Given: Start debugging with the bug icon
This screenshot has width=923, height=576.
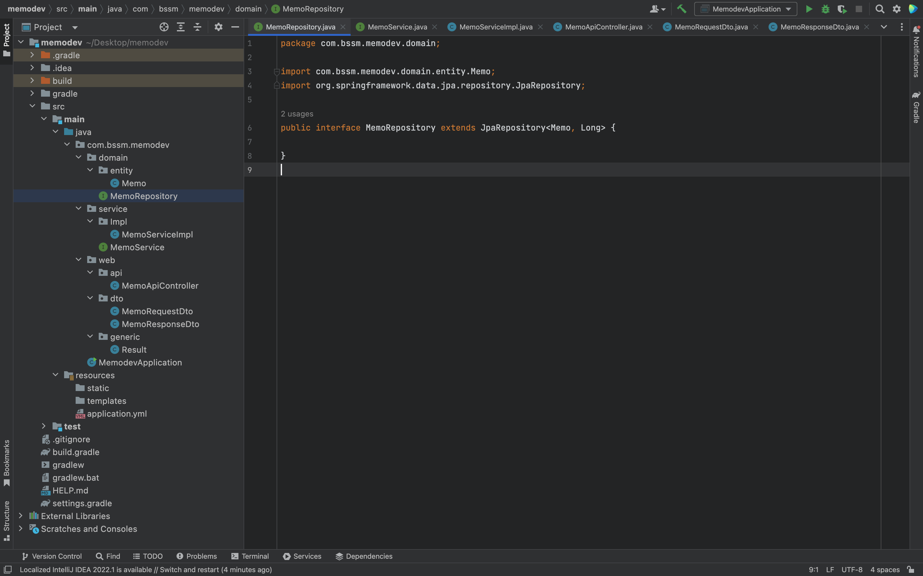Looking at the screenshot, I should tap(825, 9).
